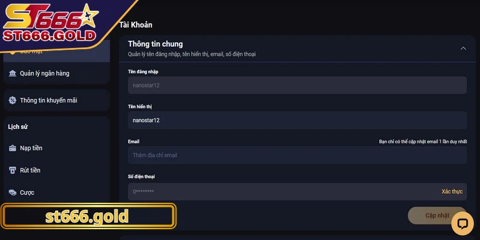
Task: Open the live chat bubble
Action: point(462,223)
